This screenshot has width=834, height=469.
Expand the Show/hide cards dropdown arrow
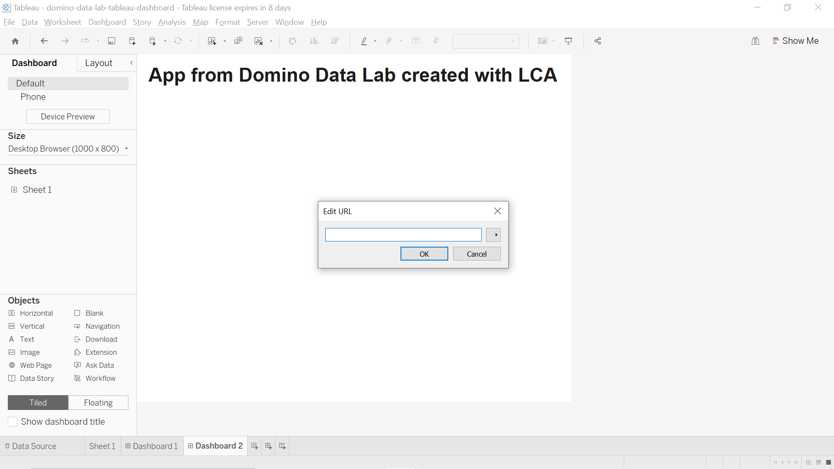click(x=553, y=41)
